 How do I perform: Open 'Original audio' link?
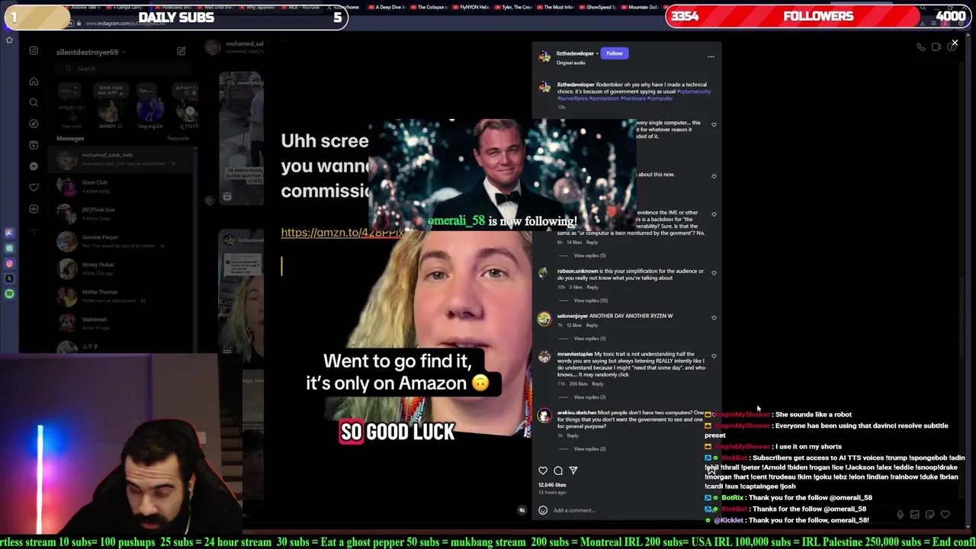click(570, 63)
